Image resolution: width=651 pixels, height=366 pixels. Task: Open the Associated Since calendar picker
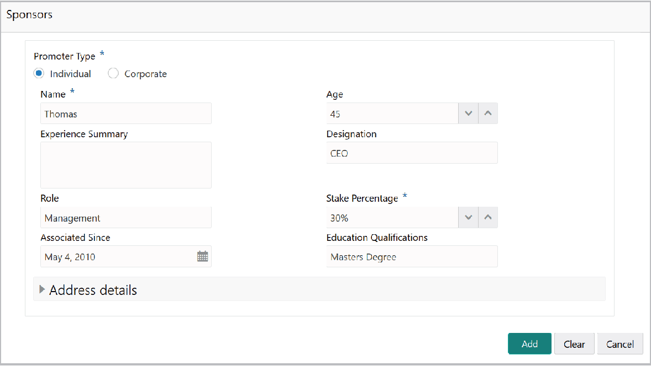tap(202, 256)
